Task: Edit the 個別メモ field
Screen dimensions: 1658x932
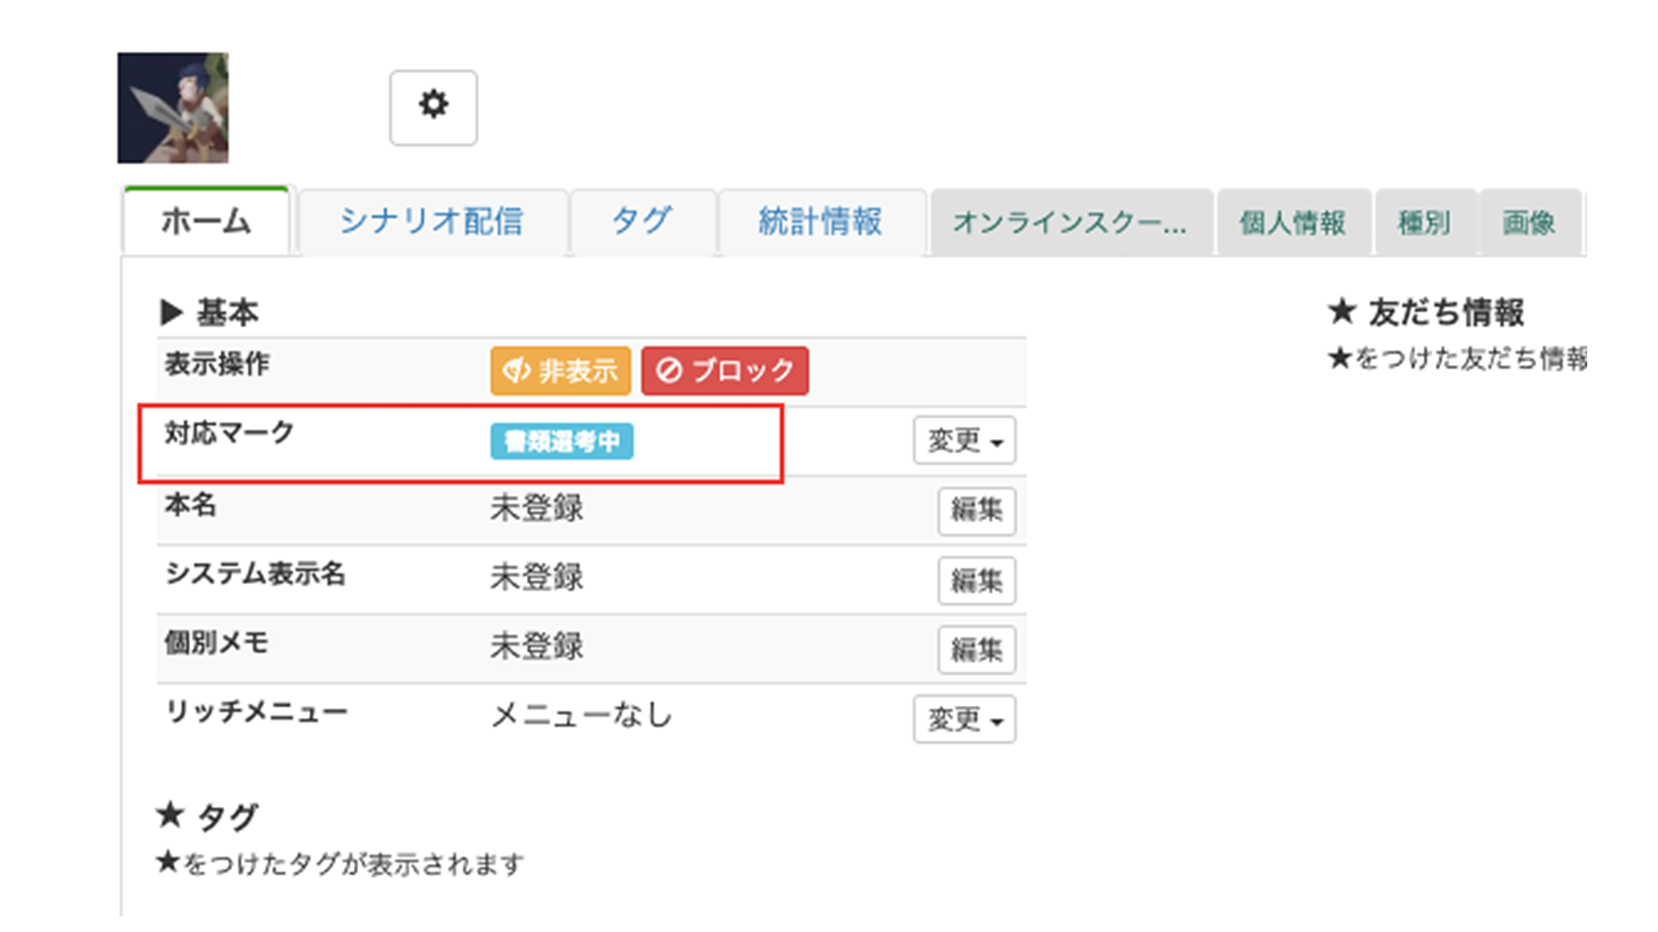Action: click(976, 650)
